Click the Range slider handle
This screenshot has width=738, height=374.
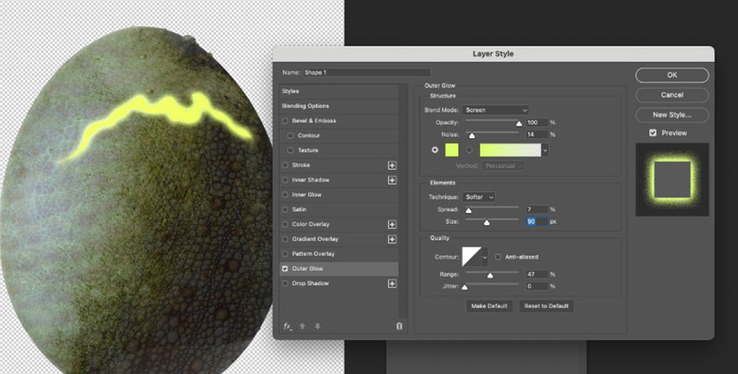[490, 275]
